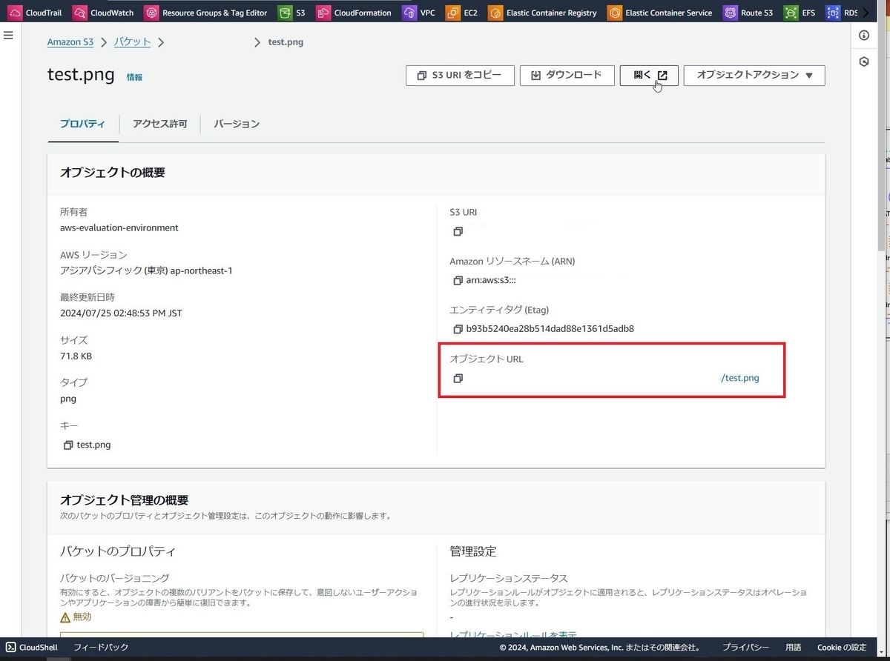Switch to the アクセス許可 tab
Image resolution: width=890 pixels, height=661 pixels.
coord(159,124)
